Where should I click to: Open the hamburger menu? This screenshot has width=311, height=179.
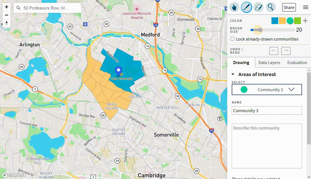click(x=305, y=7)
